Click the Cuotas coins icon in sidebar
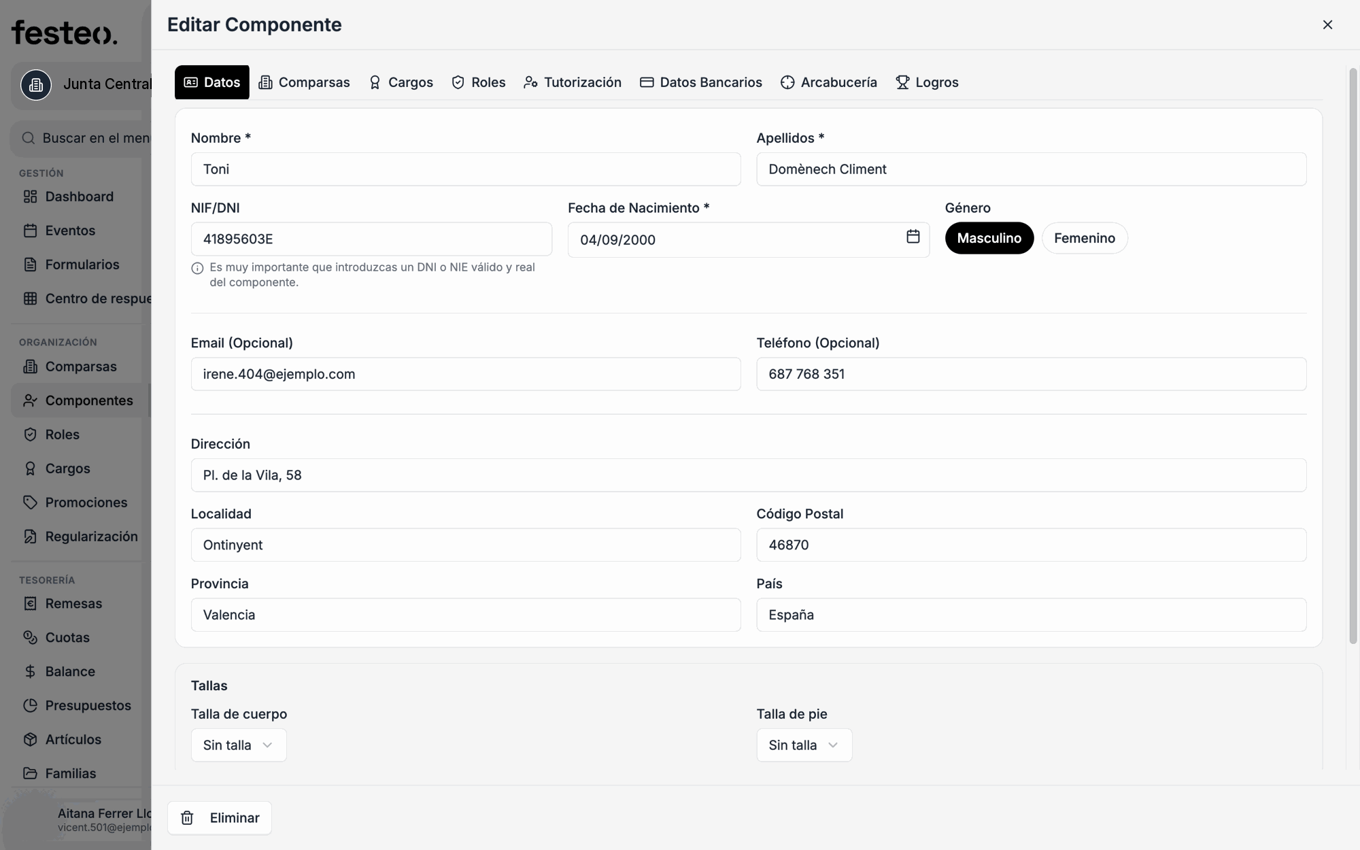 [30, 637]
